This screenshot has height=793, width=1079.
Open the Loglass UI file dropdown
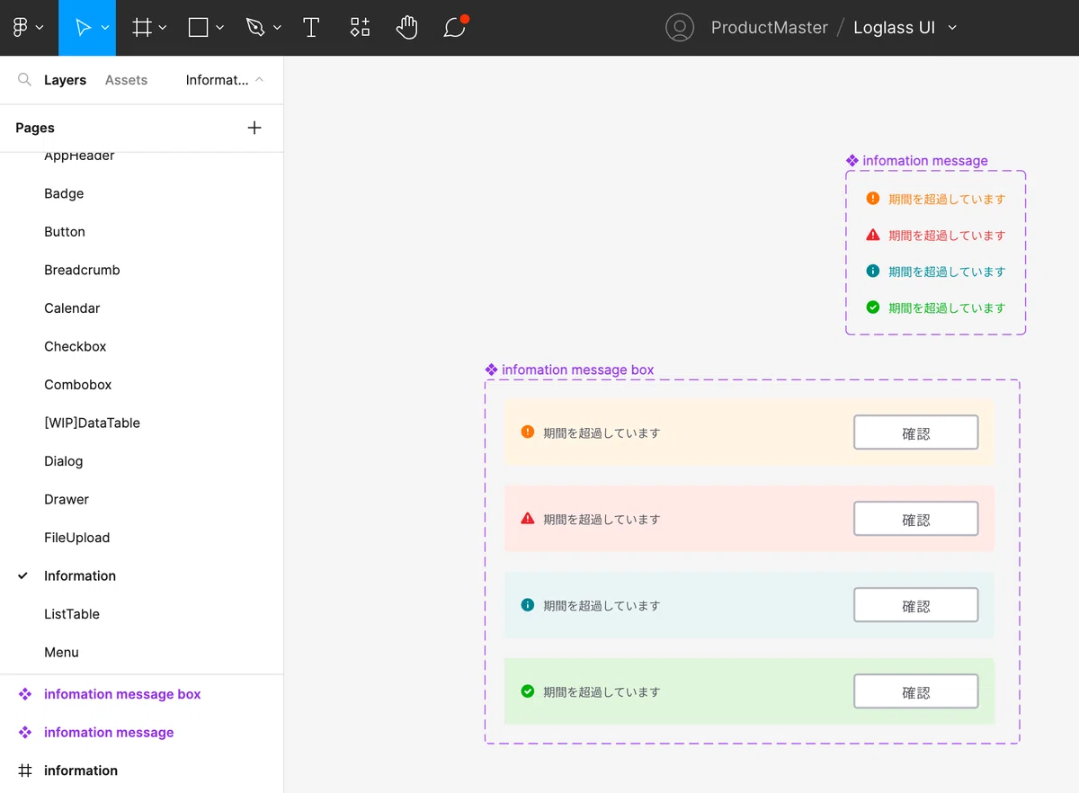(952, 28)
